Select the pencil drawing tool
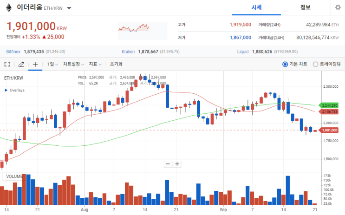 pyautogui.click(x=21, y=64)
